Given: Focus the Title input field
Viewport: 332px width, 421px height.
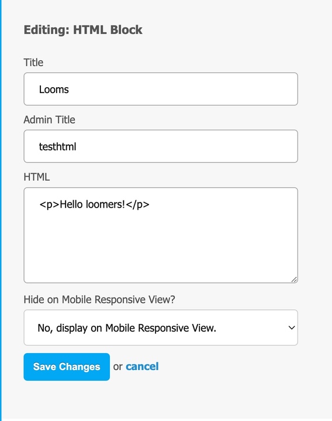Looking at the screenshot, I should [x=161, y=89].
